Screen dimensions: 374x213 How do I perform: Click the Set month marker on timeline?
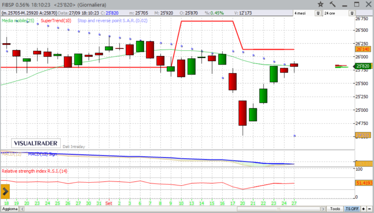(108, 202)
